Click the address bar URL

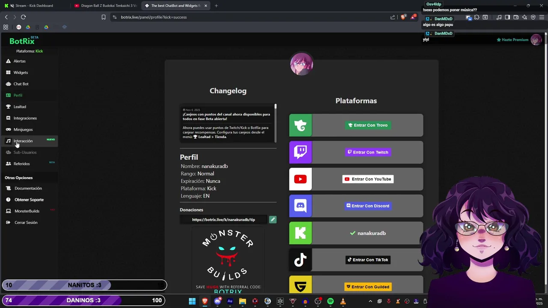(x=154, y=17)
